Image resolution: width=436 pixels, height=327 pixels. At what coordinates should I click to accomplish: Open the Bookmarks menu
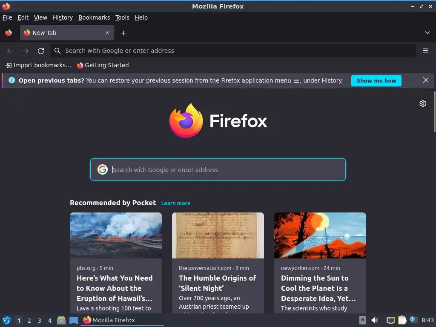pyautogui.click(x=94, y=17)
